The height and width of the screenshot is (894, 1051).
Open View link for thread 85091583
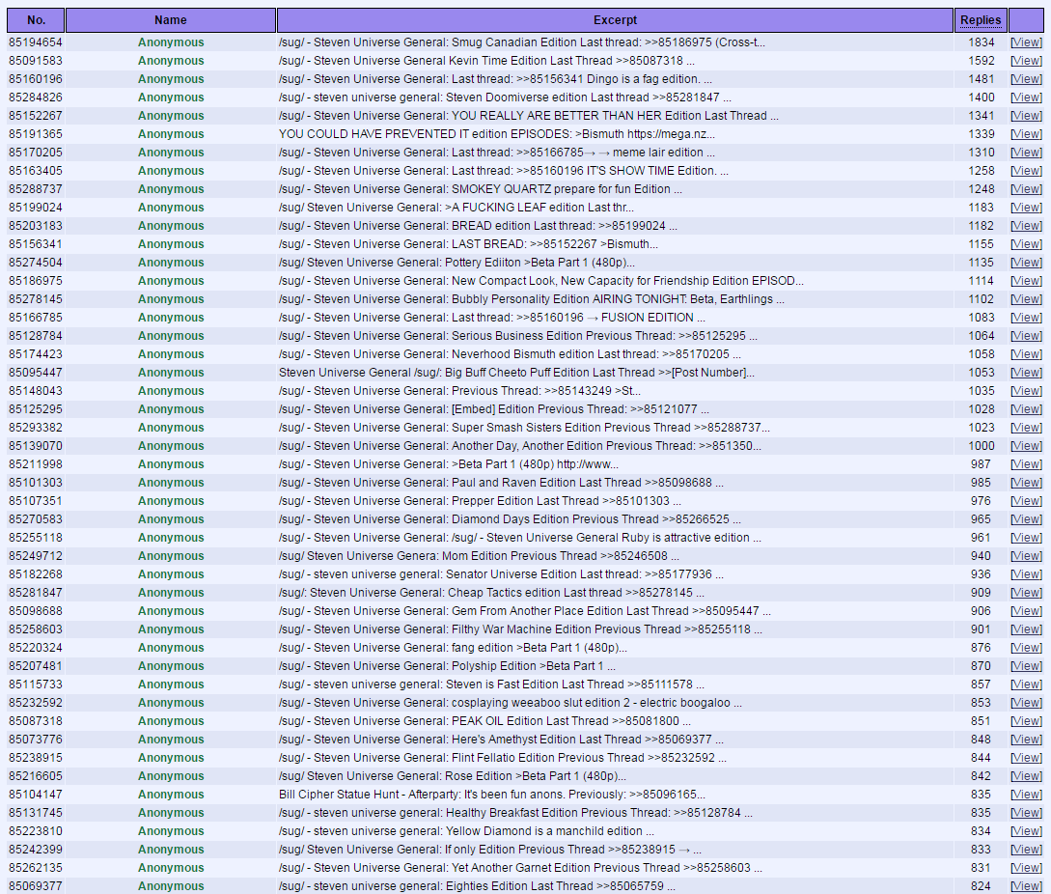coord(1026,61)
